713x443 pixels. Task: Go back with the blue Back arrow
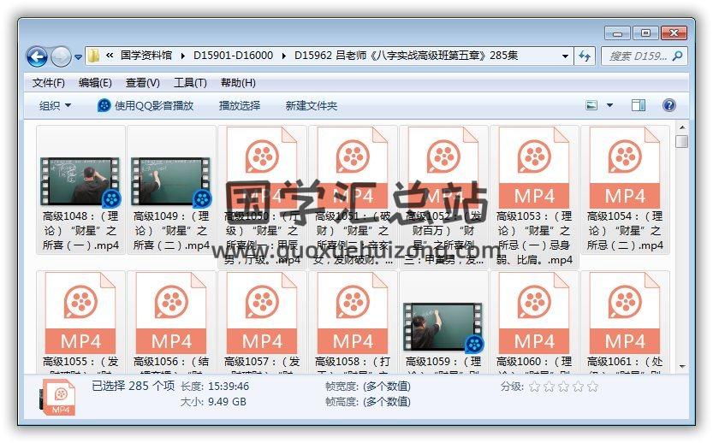point(37,56)
